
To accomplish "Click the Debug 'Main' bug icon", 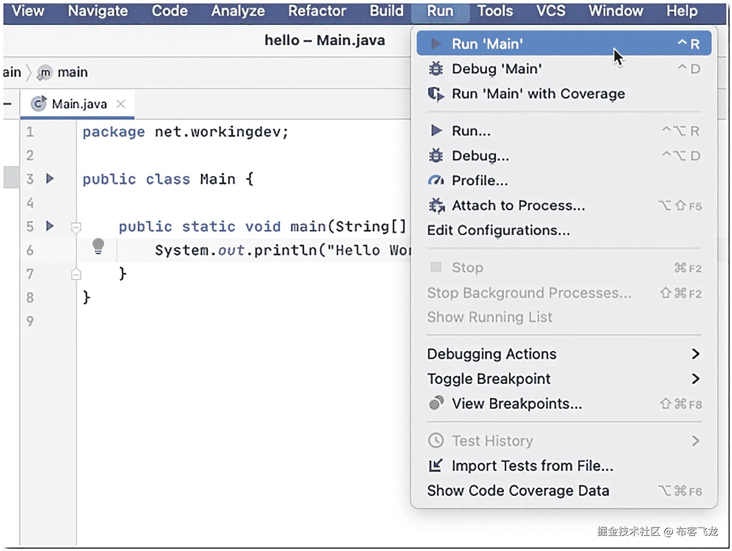I will (x=436, y=69).
